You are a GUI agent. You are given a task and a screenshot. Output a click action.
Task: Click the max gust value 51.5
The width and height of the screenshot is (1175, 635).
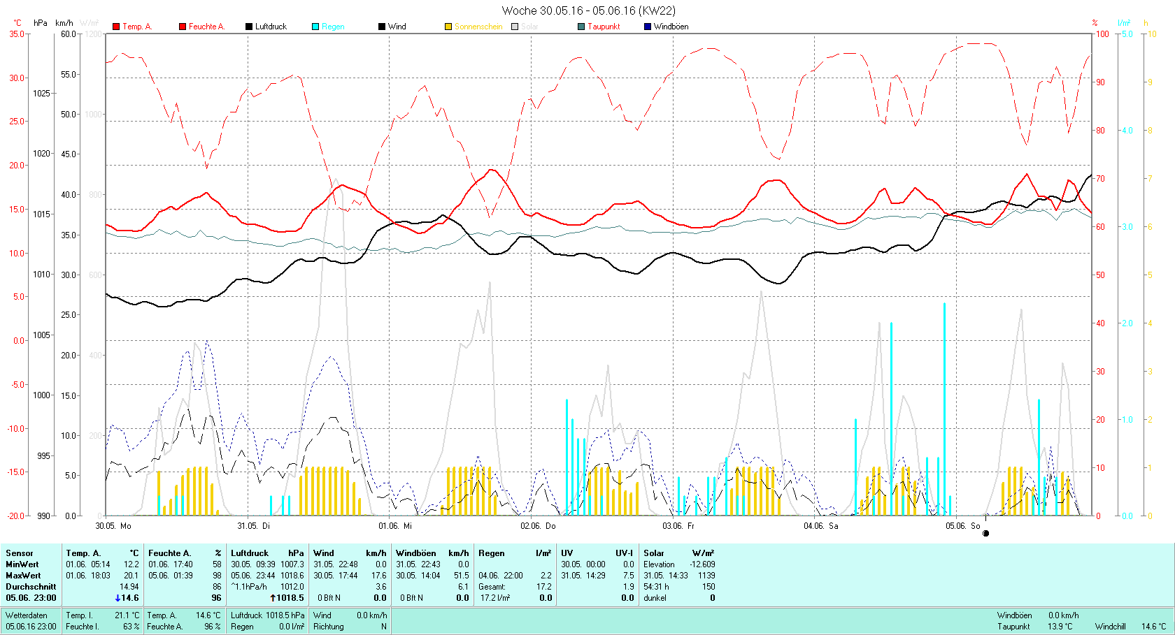coord(462,575)
